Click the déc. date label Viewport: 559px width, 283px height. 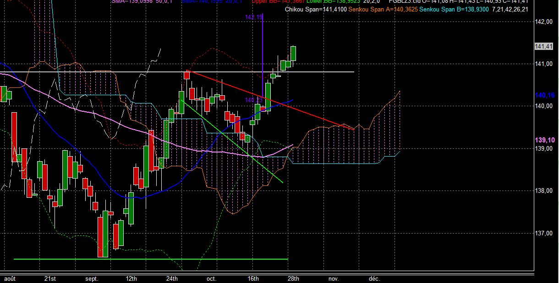pos(374,278)
